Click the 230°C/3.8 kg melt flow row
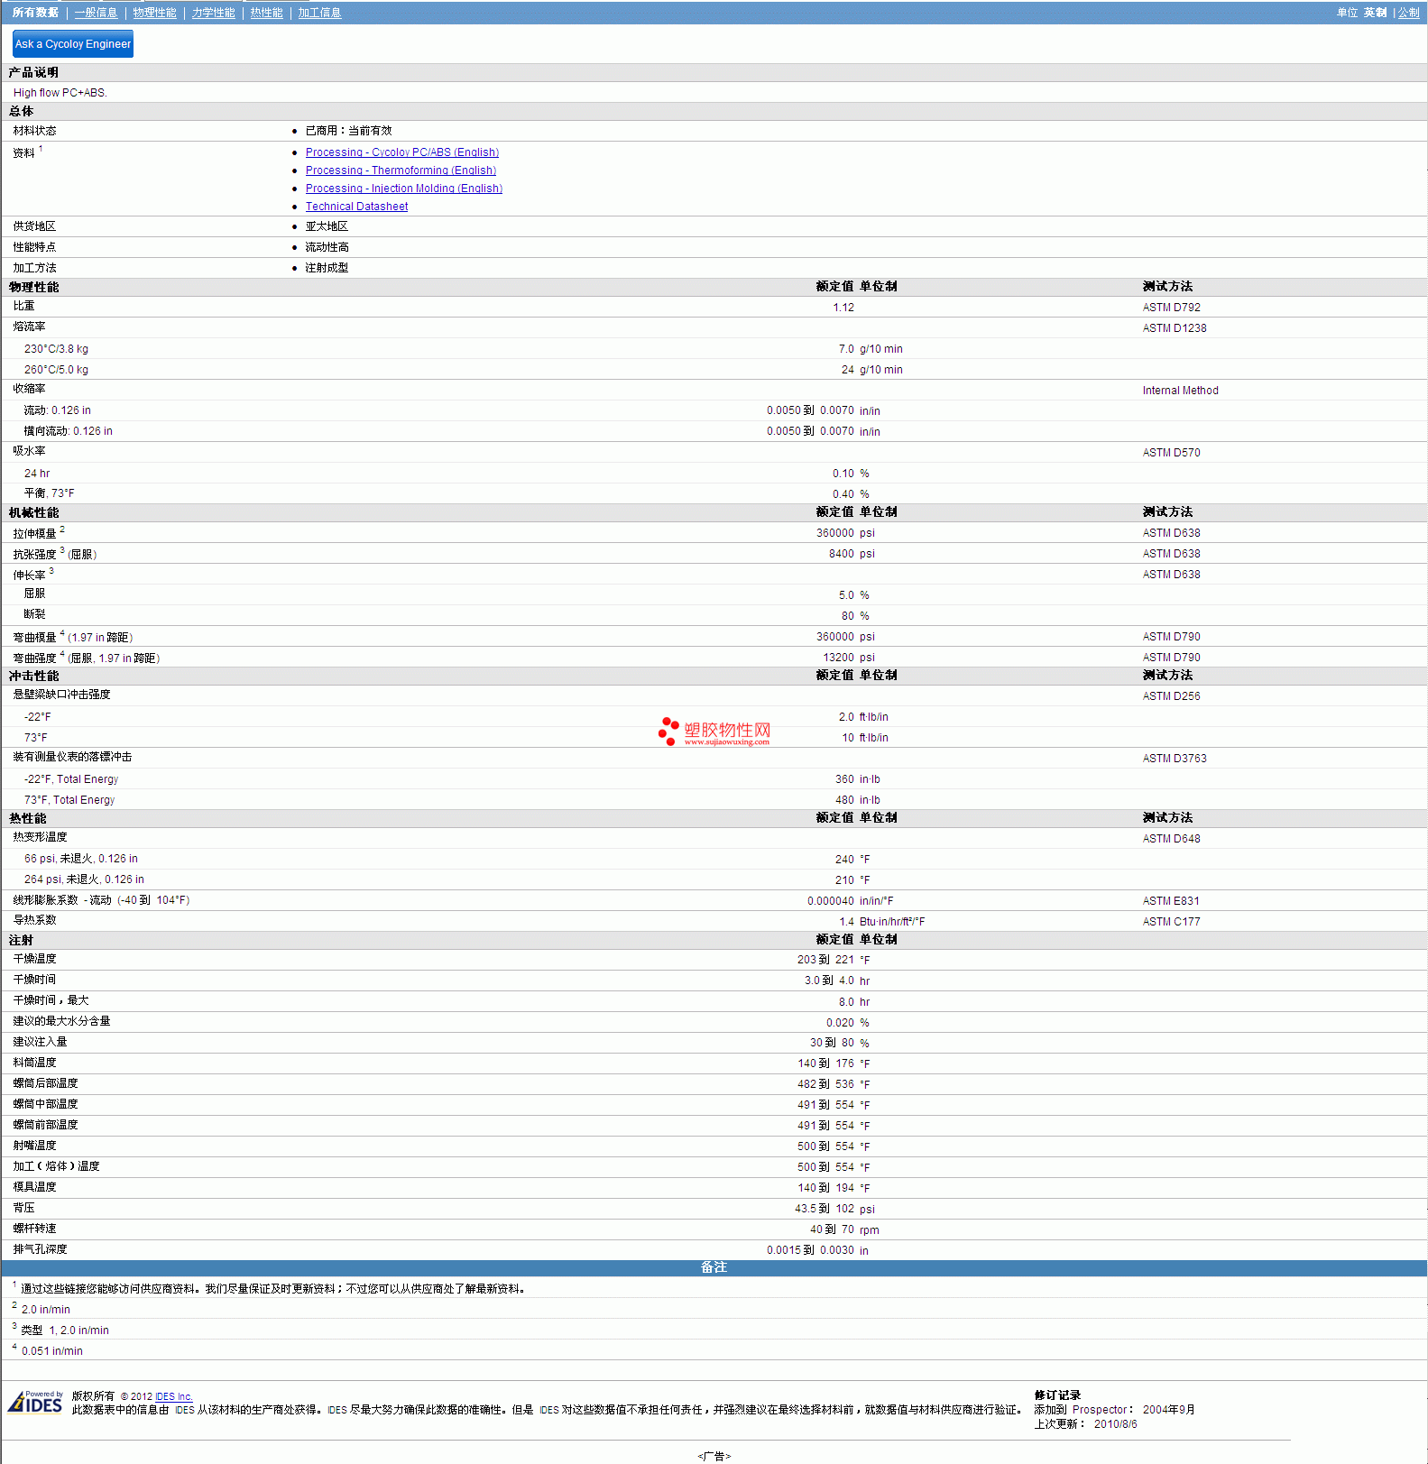 (714, 349)
